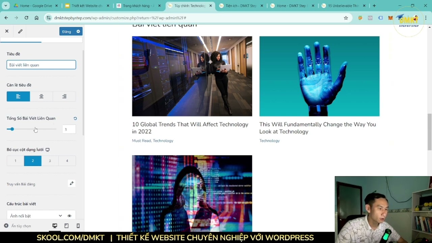The width and height of the screenshot is (432, 243).
Task: Click the code brackets extension icon
Action: point(370,18)
